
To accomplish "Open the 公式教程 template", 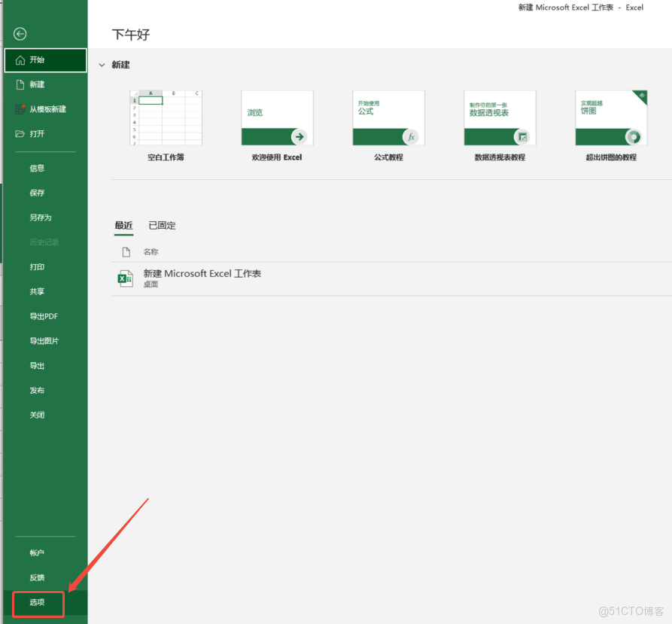I will 388,118.
